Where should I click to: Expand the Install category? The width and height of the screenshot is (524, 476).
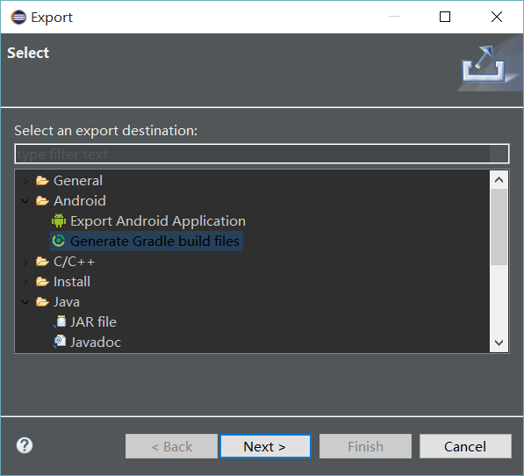pos(25,282)
